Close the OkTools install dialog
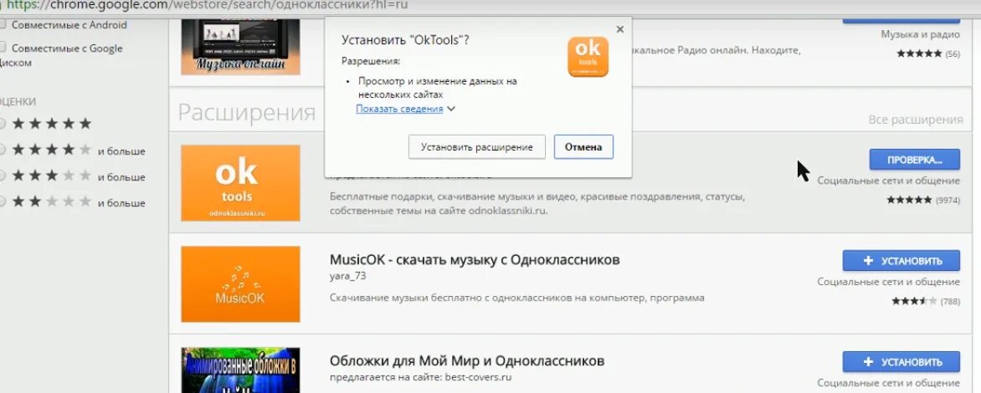Viewport: 981px width, 393px height. pyautogui.click(x=620, y=28)
